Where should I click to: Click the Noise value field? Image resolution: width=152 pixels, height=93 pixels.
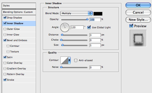click(x=95, y=68)
